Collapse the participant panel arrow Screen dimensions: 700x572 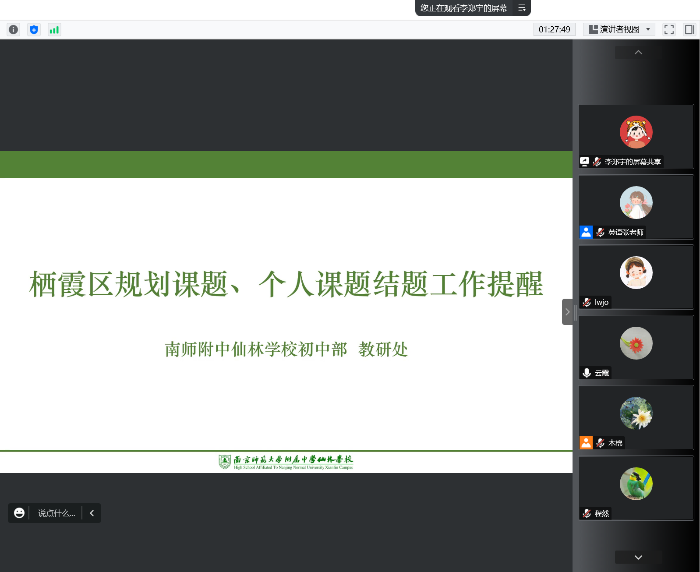[x=567, y=312]
